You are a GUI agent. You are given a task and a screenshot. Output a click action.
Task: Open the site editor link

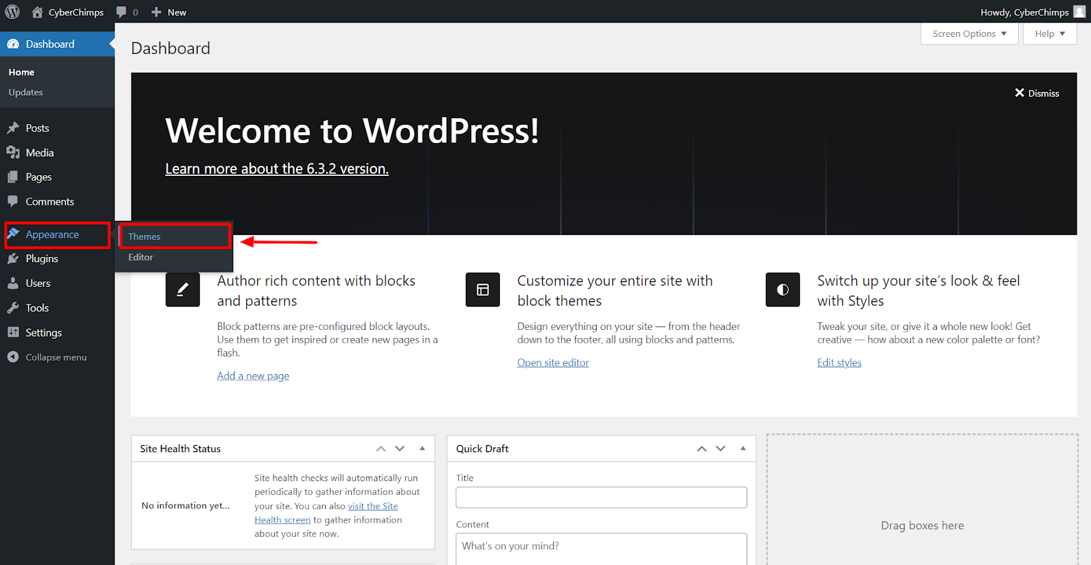pyautogui.click(x=553, y=363)
